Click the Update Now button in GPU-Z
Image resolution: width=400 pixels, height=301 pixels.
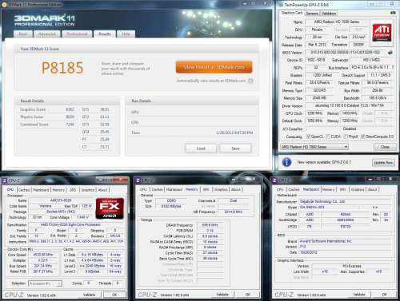click(383, 162)
